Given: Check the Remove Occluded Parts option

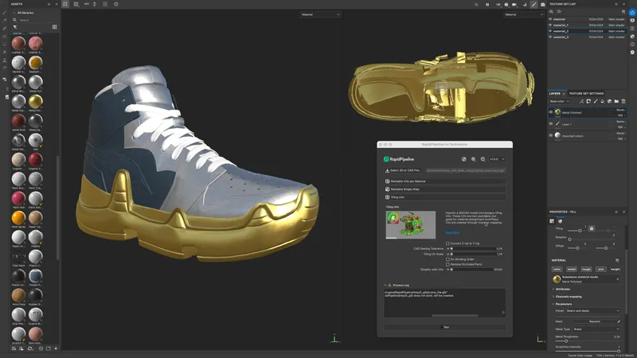Looking at the screenshot, I should point(447,263).
